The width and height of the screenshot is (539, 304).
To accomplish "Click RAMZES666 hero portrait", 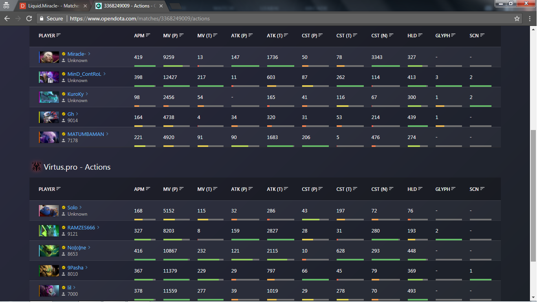I will point(49,231).
